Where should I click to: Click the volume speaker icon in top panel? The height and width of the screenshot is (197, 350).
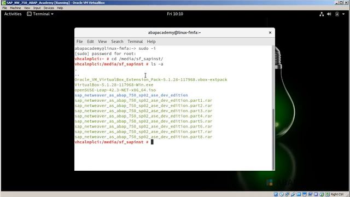click(x=329, y=14)
